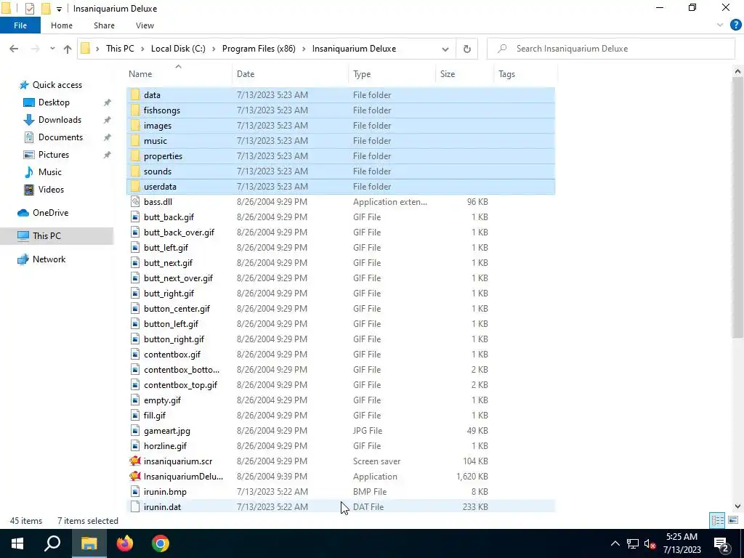
Task: Select the horzline.gif file name
Action: (165, 445)
